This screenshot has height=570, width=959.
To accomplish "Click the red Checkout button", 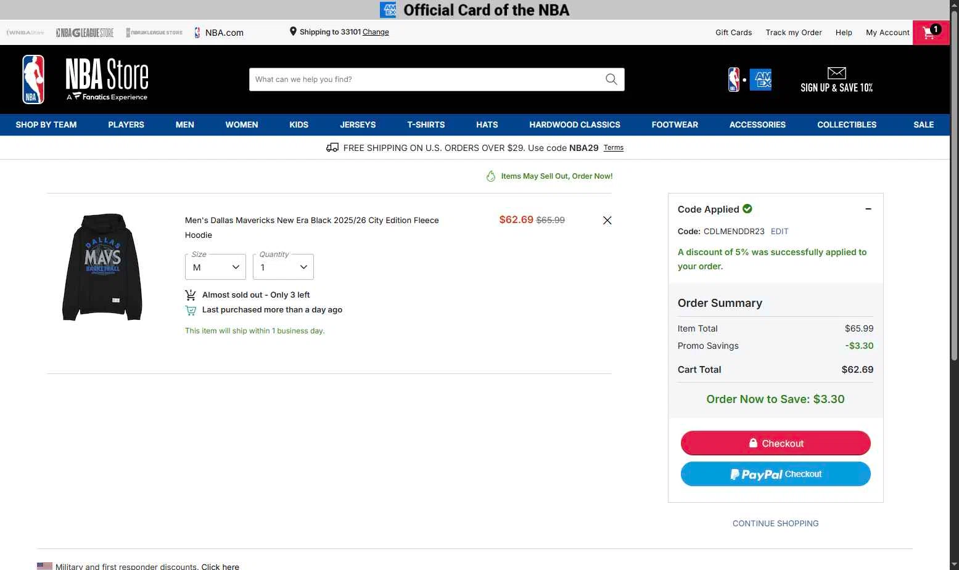I will click(x=775, y=443).
